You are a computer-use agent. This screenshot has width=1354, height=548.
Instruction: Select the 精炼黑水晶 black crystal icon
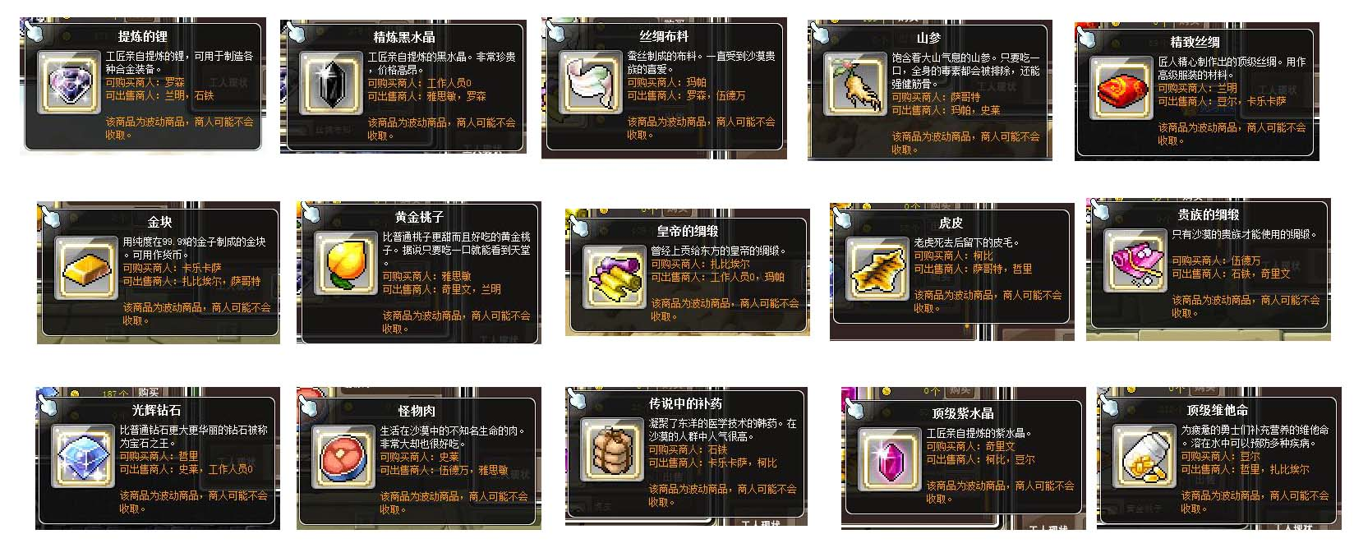330,82
